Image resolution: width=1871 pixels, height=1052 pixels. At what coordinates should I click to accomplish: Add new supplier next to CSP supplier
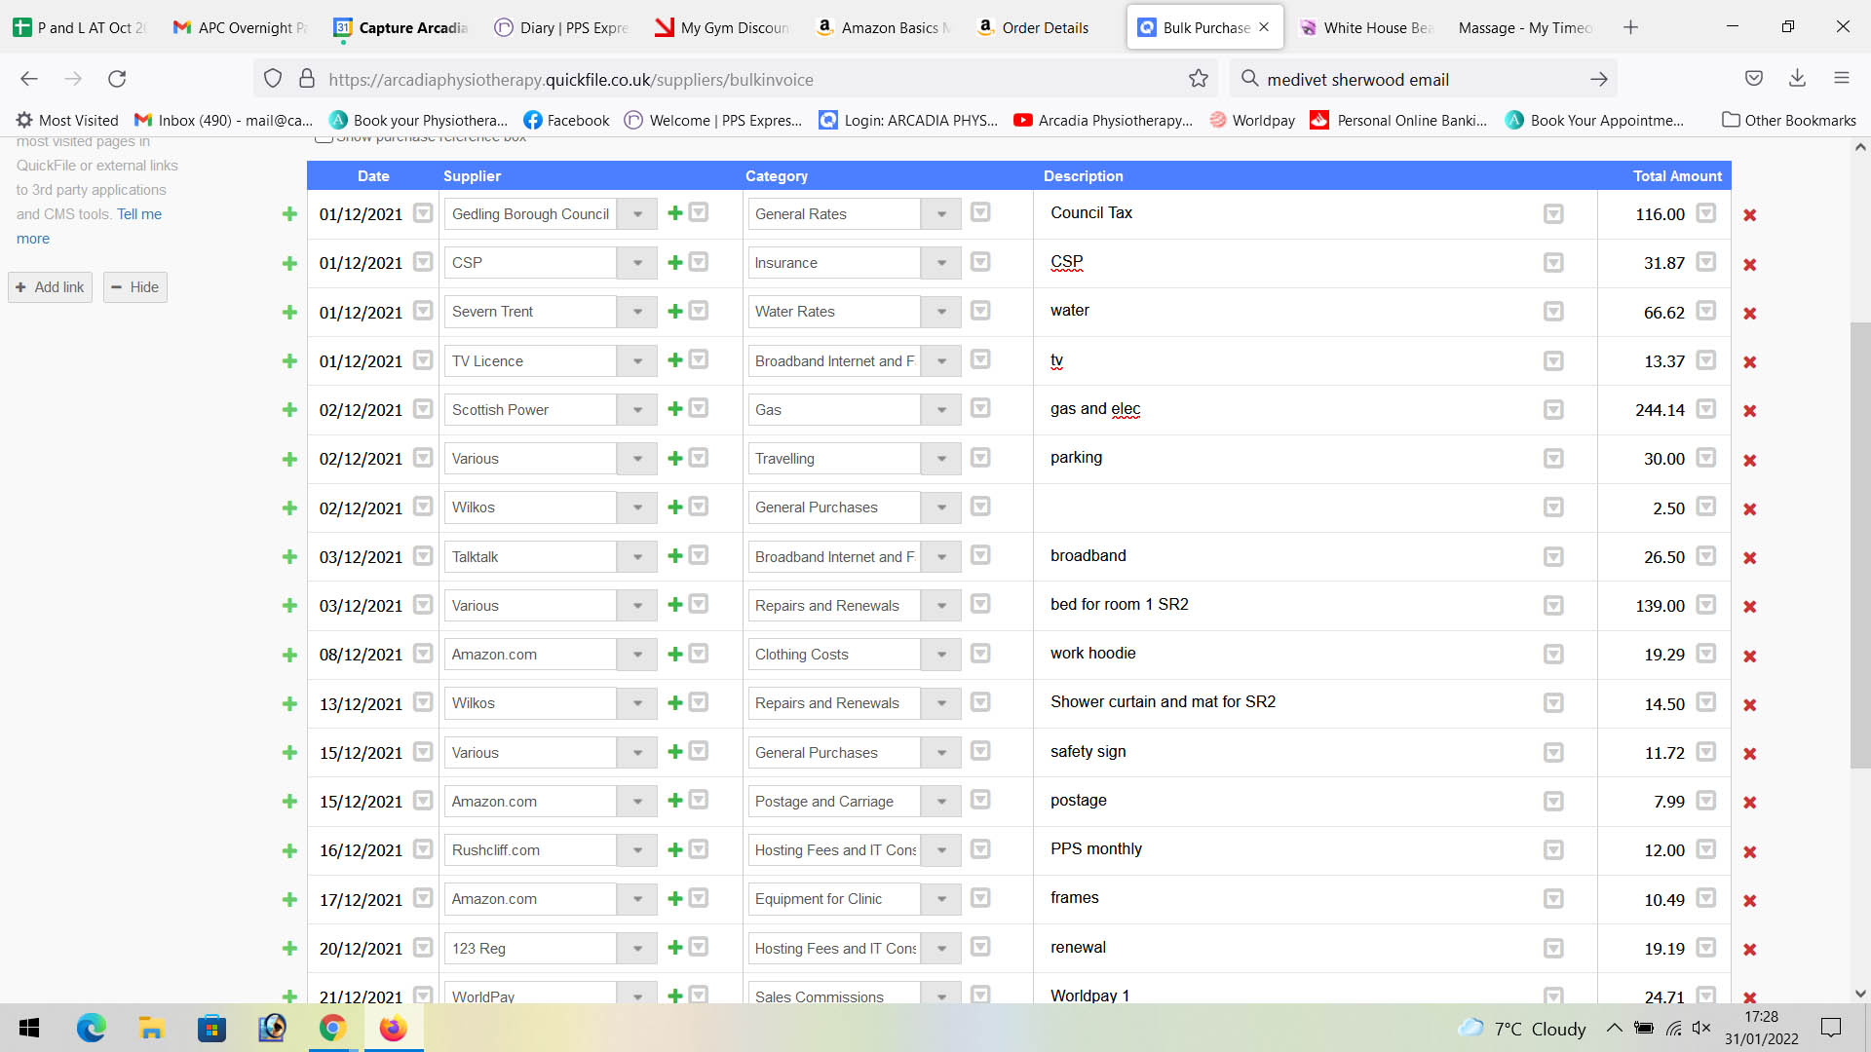coord(674,262)
